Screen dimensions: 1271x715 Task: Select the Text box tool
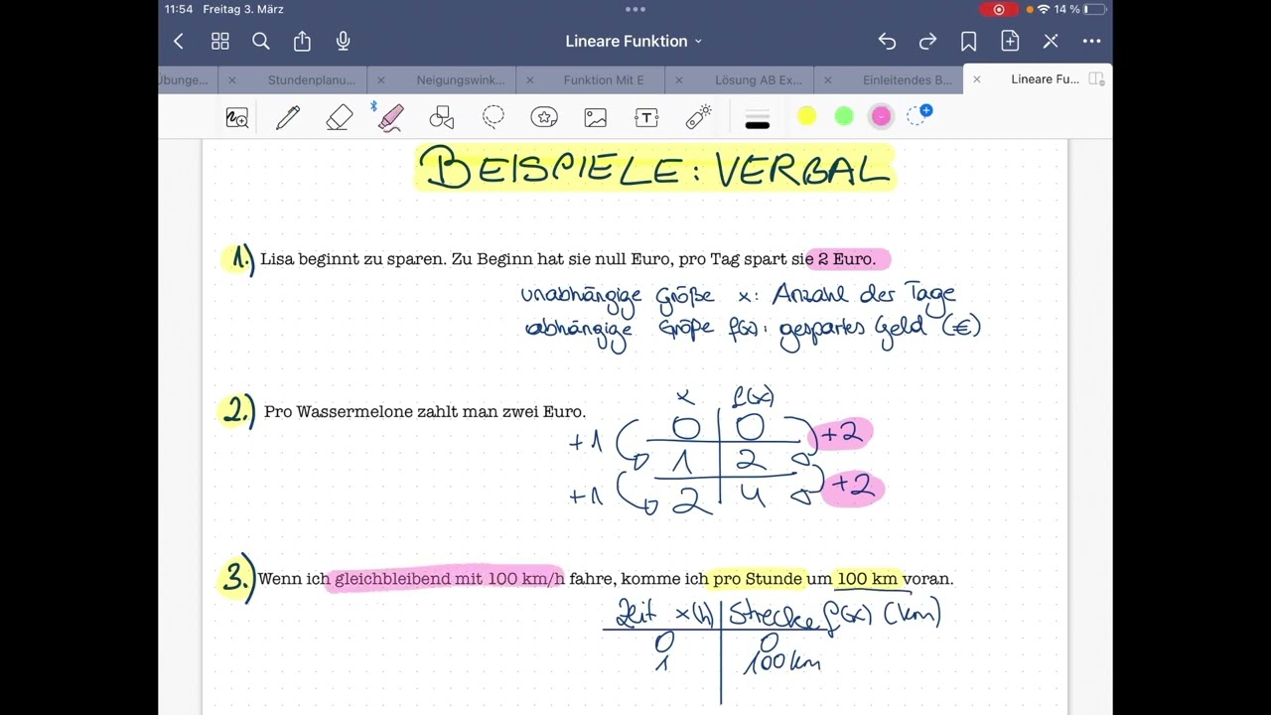(646, 118)
